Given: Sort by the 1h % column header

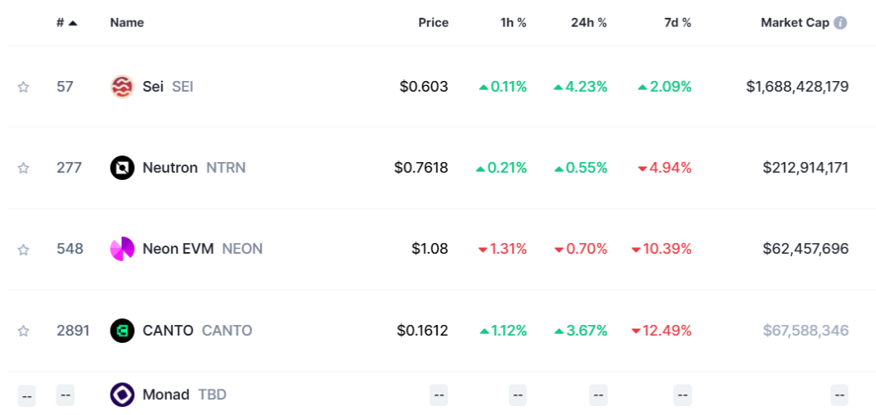Looking at the screenshot, I should [x=514, y=23].
